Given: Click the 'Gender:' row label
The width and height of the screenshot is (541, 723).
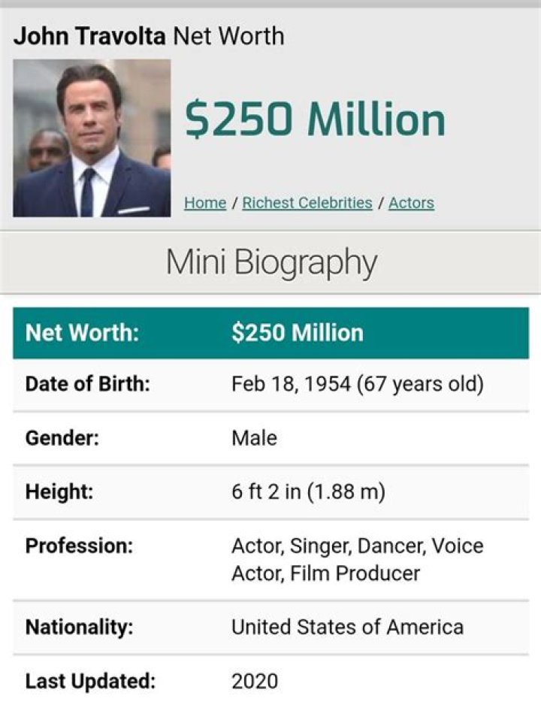Looking at the screenshot, I should [x=62, y=438].
